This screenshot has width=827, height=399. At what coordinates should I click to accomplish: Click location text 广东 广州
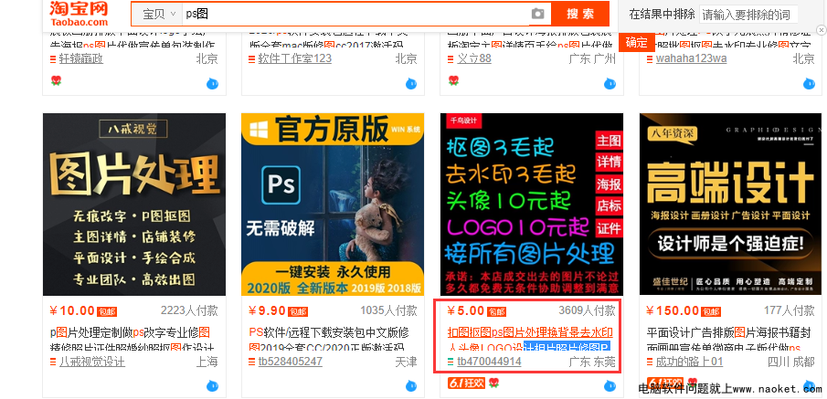click(592, 58)
